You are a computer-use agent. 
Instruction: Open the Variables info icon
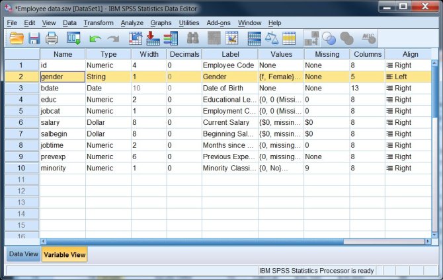[171, 38]
